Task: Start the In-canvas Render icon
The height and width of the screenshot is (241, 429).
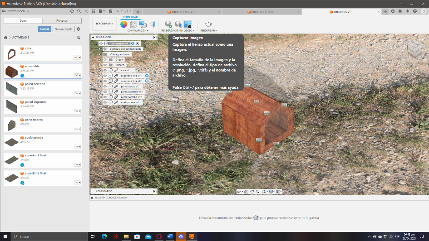Action: coord(168,24)
